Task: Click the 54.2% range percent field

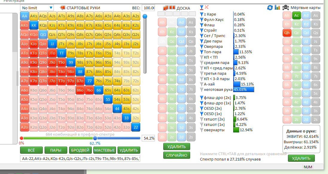Action: click(x=149, y=138)
